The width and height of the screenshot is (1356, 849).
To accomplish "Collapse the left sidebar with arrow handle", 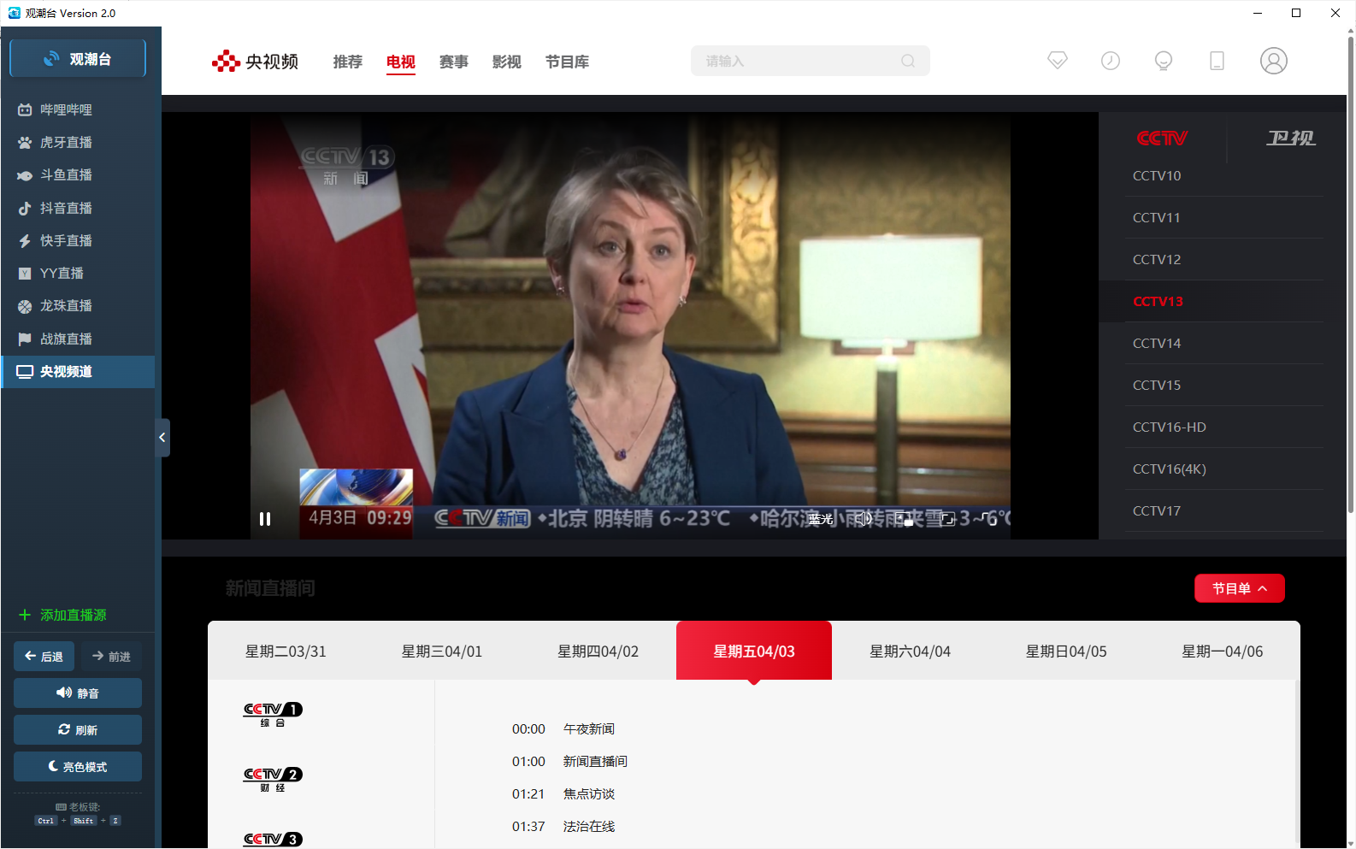I will coord(162,438).
